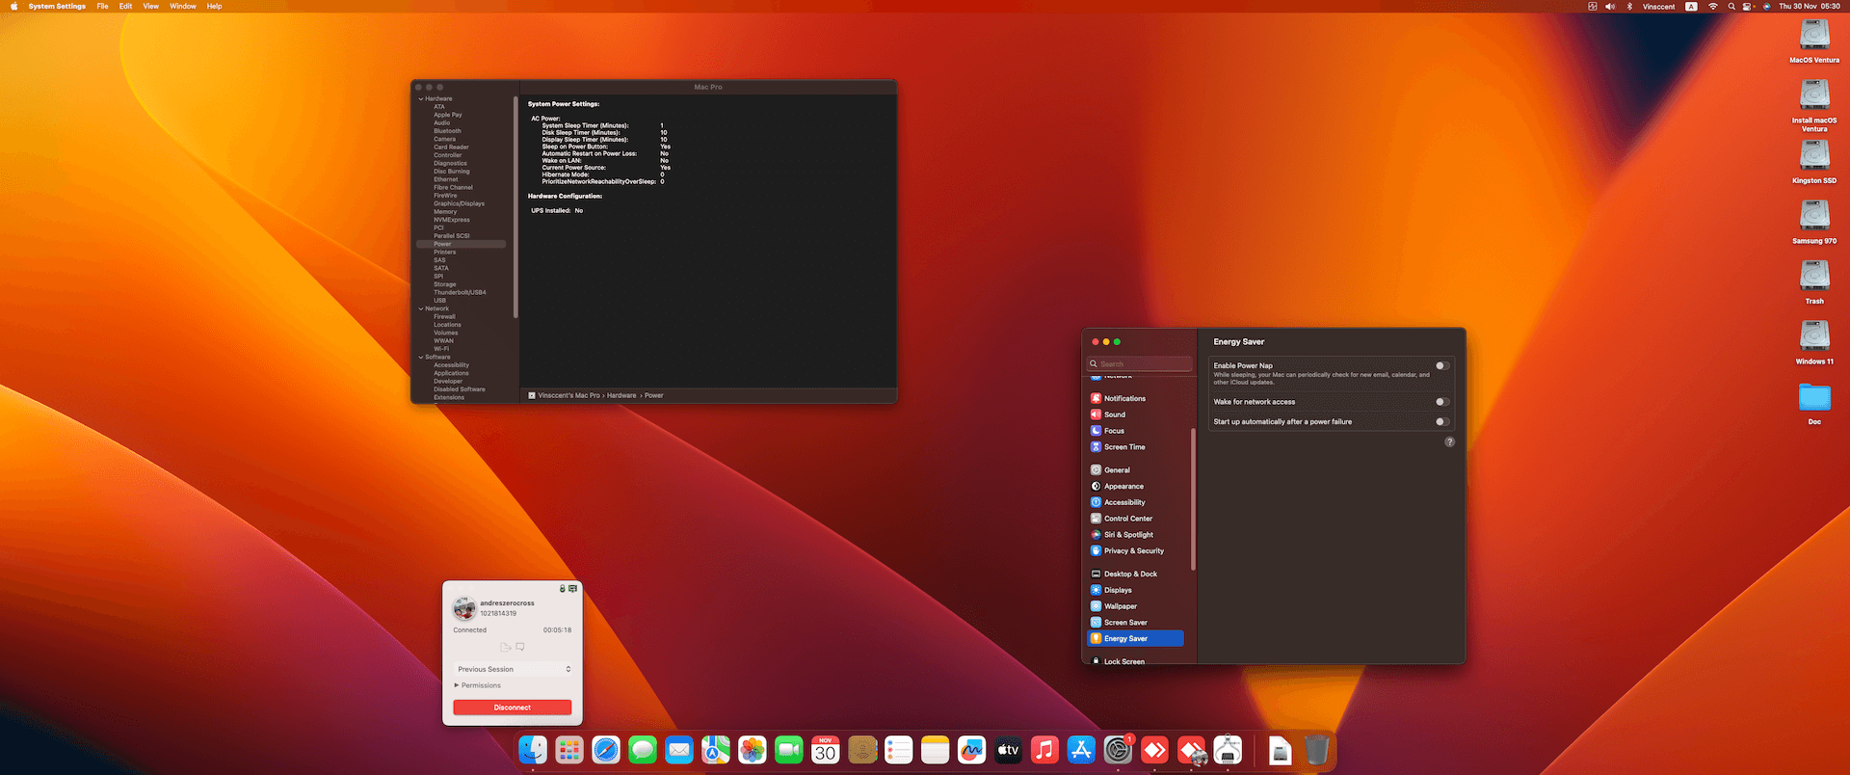The height and width of the screenshot is (775, 1850).
Task: Launch Safari from the Dock
Action: (606, 750)
